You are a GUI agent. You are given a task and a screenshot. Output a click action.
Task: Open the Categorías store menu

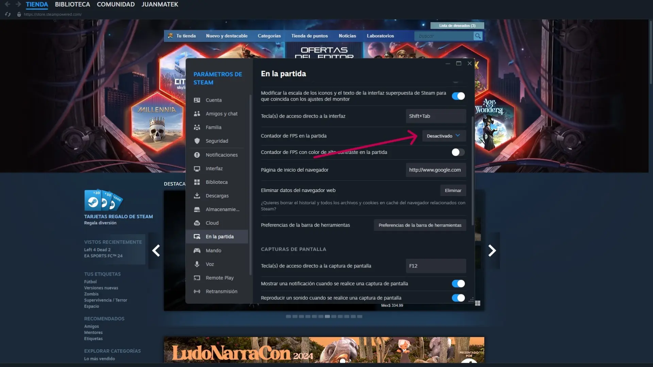click(269, 36)
